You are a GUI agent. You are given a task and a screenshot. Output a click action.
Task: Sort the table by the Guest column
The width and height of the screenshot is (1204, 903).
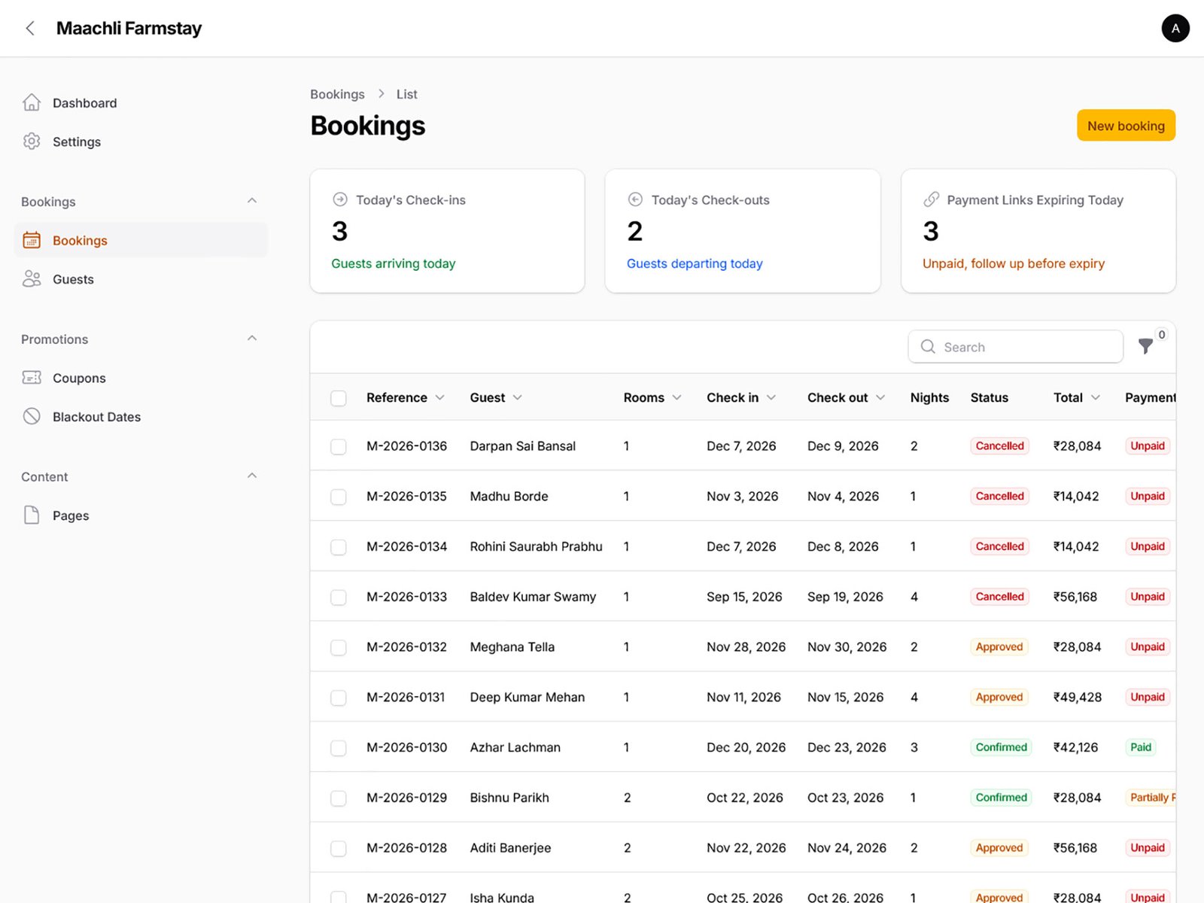(496, 397)
